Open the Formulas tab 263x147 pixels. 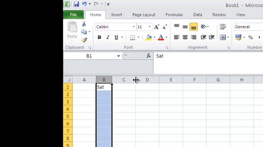174,15
